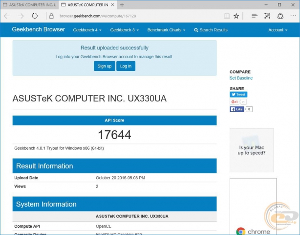Expand the Account dropdown
This screenshot has height=235, width=300.
pyautogui.click(x=278, y=30)
